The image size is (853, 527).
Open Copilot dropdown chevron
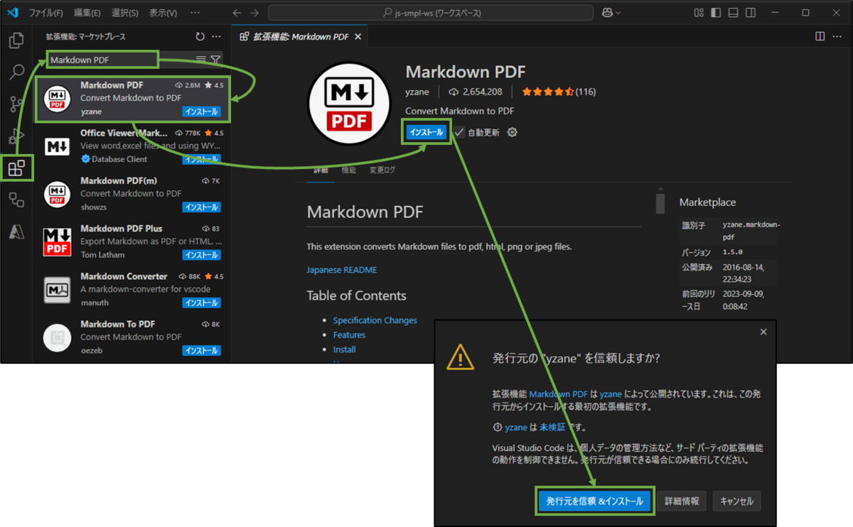coord(618,13)
